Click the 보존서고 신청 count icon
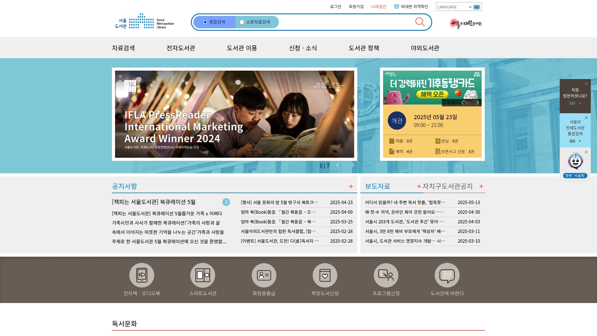597x336 pixels. click(x=438, y=152)
